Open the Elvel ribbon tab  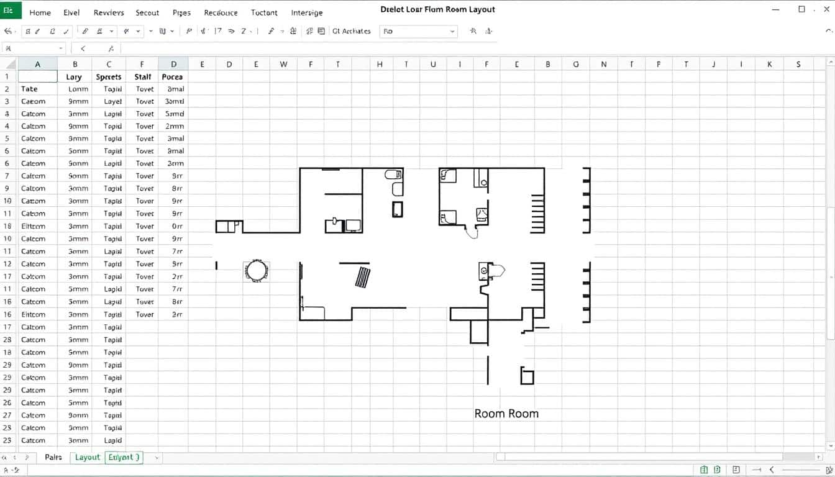click(x=71, y=12)
